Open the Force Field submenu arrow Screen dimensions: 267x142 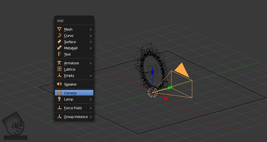91,108
